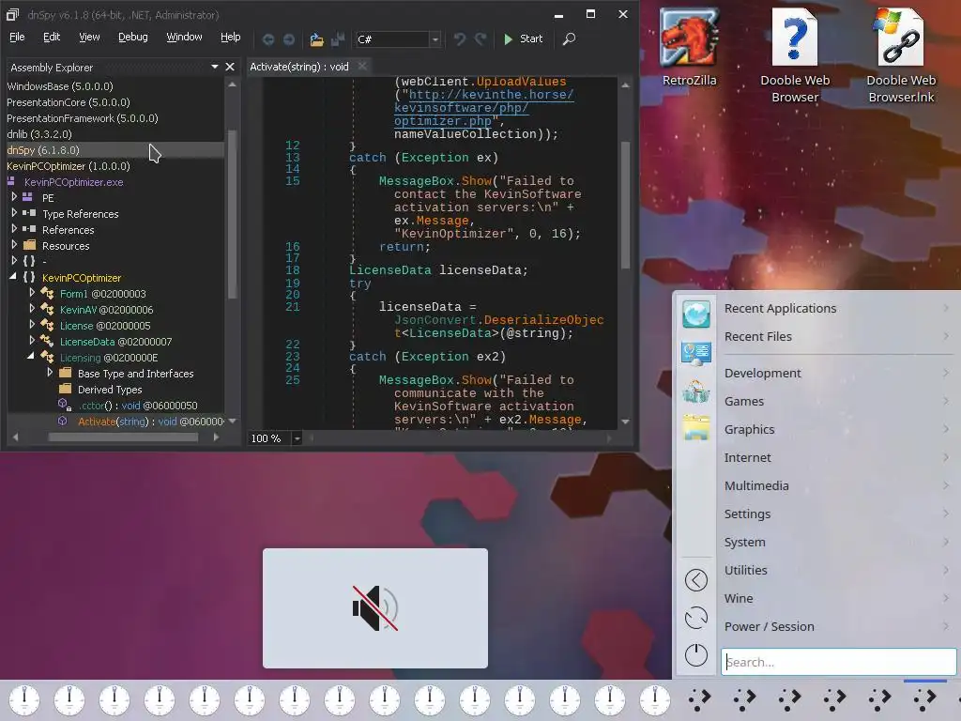Image resolution: width=961 pixels, height=721 pixels.
Task: Click the back arrow circle icon in launcher
Action: tap(695, 580)
